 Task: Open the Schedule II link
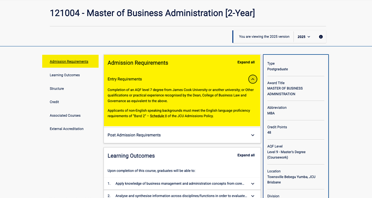158,116
